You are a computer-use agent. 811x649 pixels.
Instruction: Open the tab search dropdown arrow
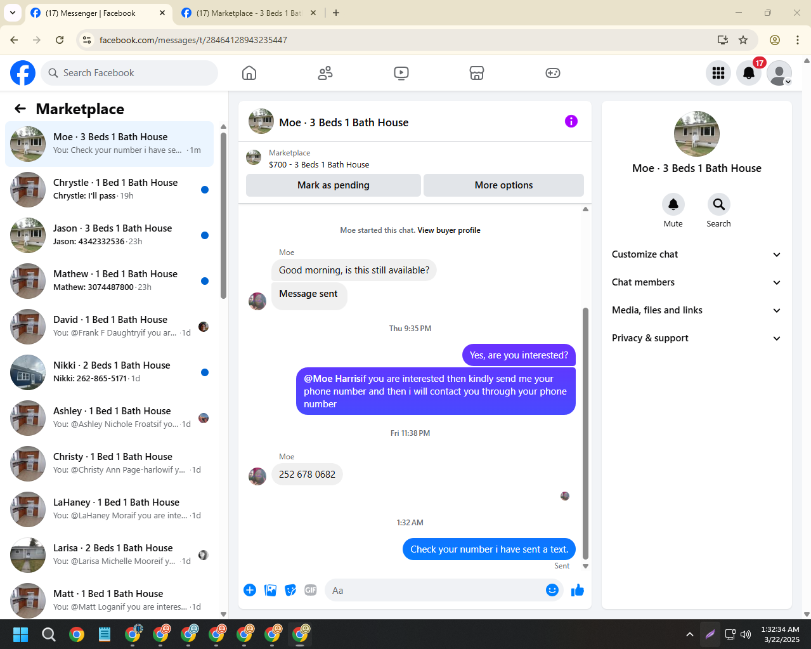pyautogui.click(x=12, y=13)
